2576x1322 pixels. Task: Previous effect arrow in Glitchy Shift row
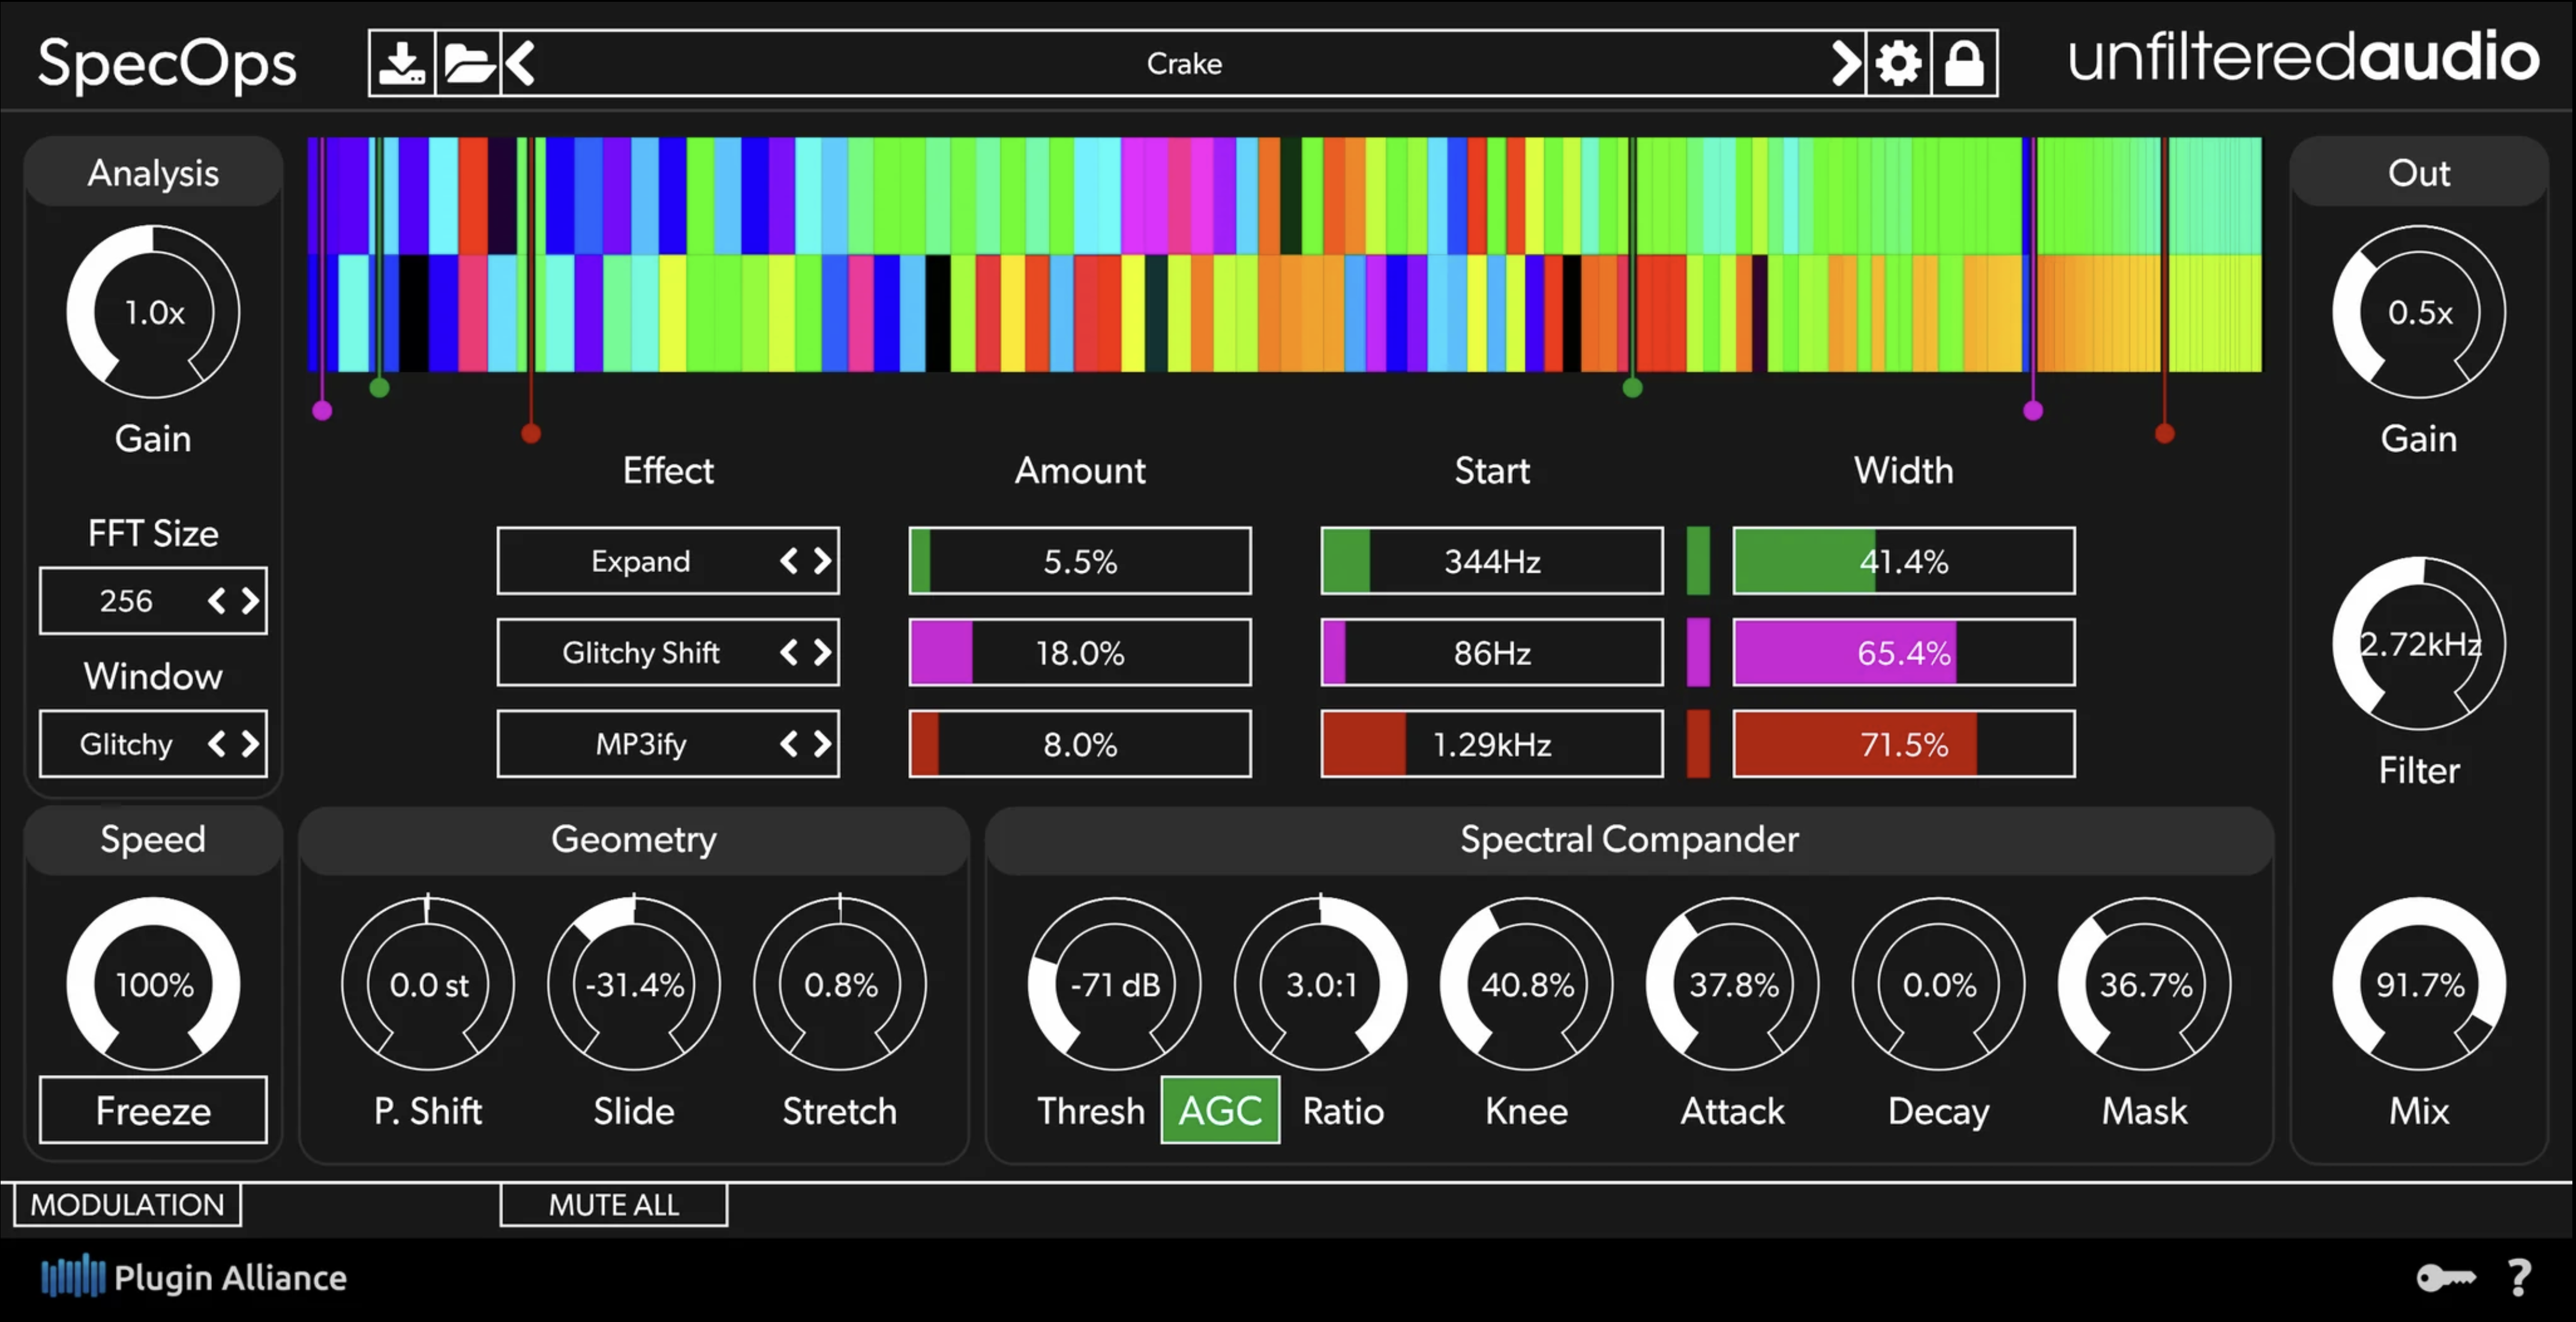[x=789, y=652]
